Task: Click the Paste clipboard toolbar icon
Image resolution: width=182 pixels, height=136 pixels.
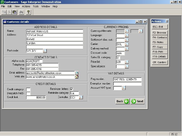Action: (x=14, y=12)
